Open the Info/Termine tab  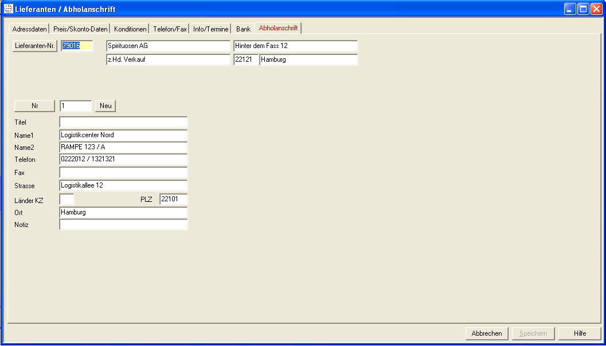tap(210, 29)
